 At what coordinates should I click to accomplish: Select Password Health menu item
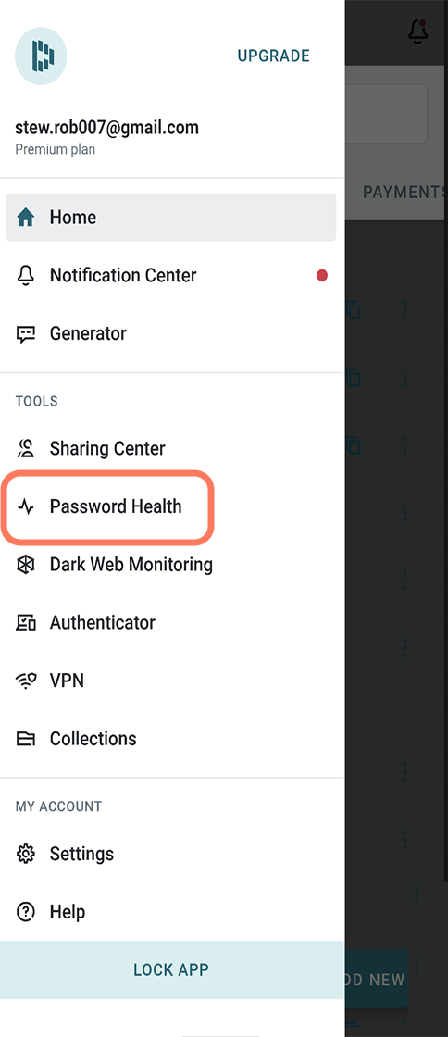point(107,507)
